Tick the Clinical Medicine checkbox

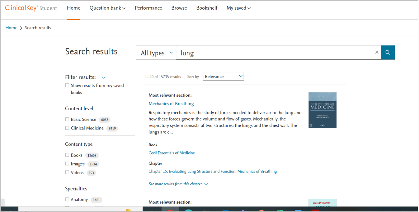click(67, 128)
